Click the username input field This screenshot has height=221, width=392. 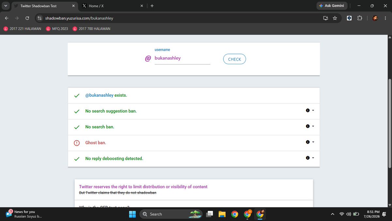182,58
